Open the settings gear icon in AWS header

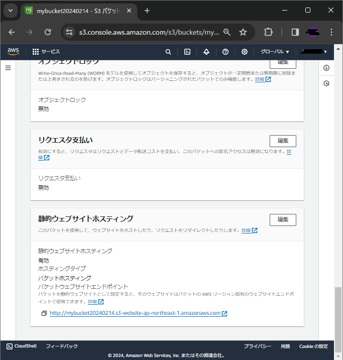(x=245, y=52)
